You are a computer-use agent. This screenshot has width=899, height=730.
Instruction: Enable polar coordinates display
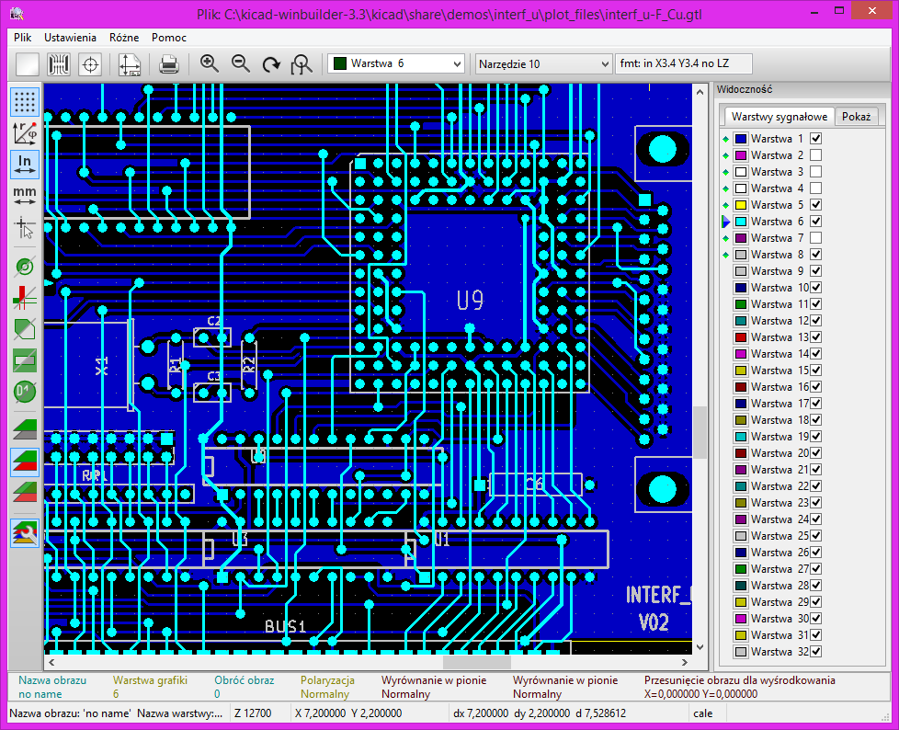click(24, 133)
